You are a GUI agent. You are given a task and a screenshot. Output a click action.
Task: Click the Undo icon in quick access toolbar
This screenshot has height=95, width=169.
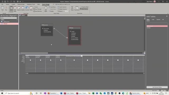[8, 2]
